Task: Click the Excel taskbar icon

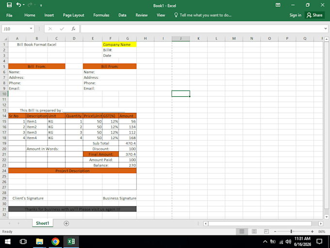Action: click(71, 242)
